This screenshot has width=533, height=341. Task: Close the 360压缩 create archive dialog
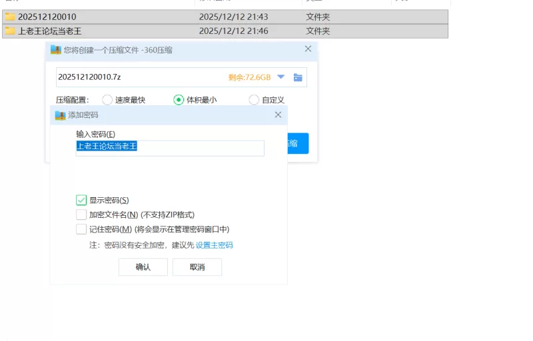point(308,49)
